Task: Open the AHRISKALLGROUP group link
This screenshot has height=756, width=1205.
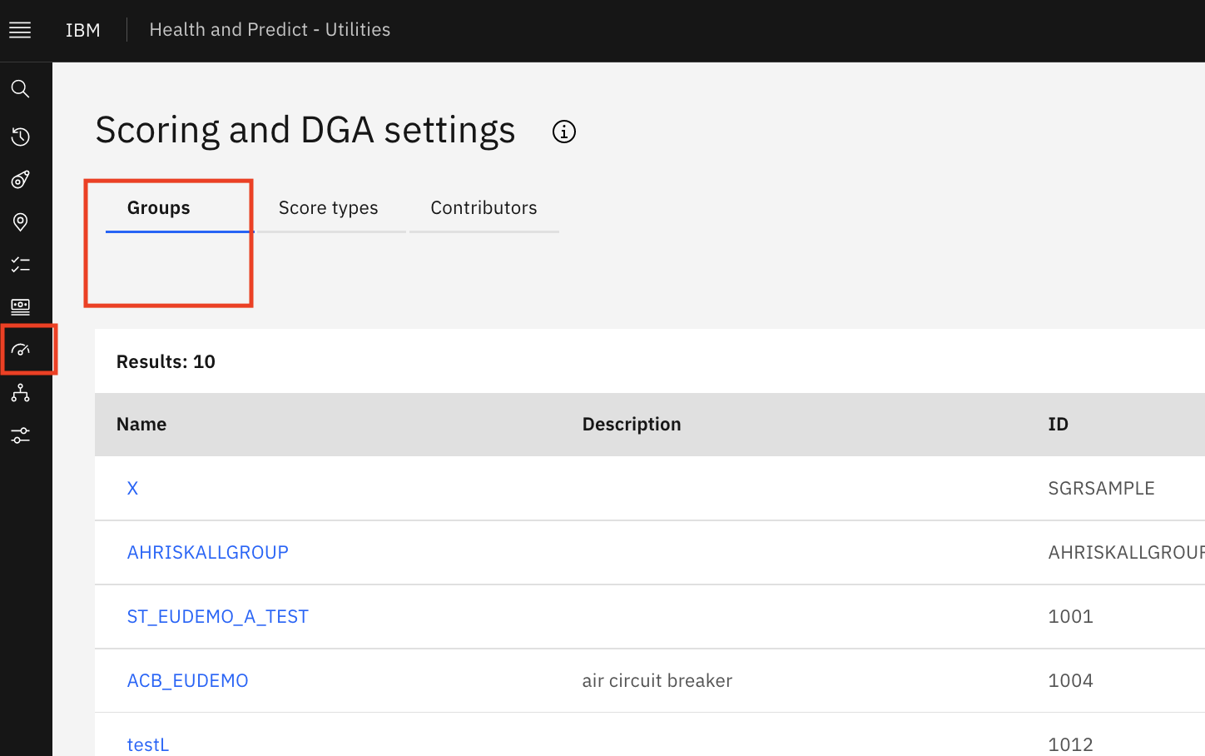Action: (x=208, y=553)
